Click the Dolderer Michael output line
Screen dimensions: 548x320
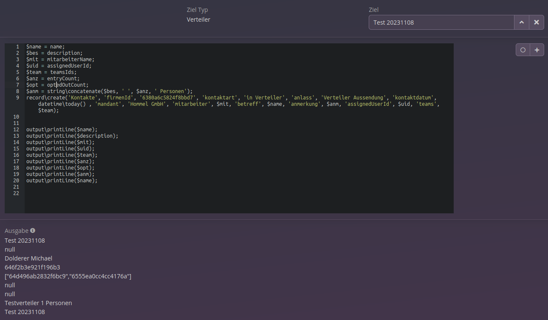pyautogui.click(x=28, y=258)
